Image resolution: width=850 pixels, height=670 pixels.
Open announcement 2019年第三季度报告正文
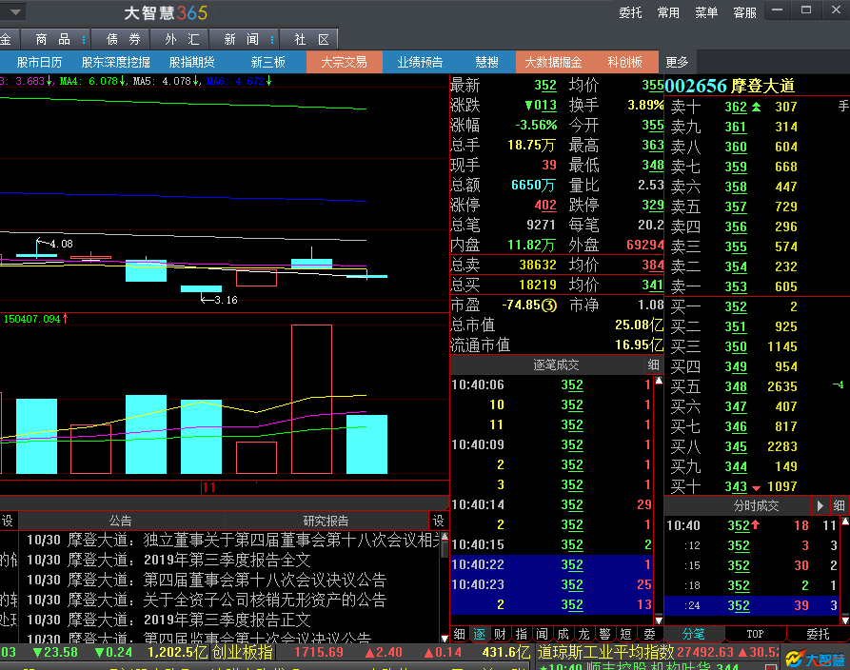pos(168,620)
